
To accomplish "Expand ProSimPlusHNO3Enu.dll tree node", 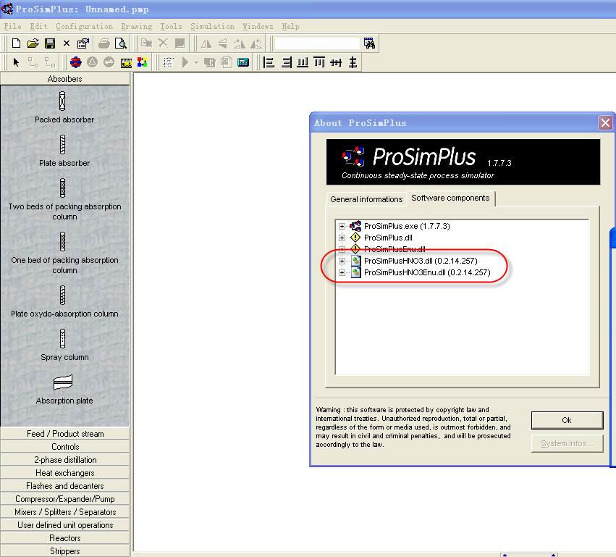I will click(342, 273).
